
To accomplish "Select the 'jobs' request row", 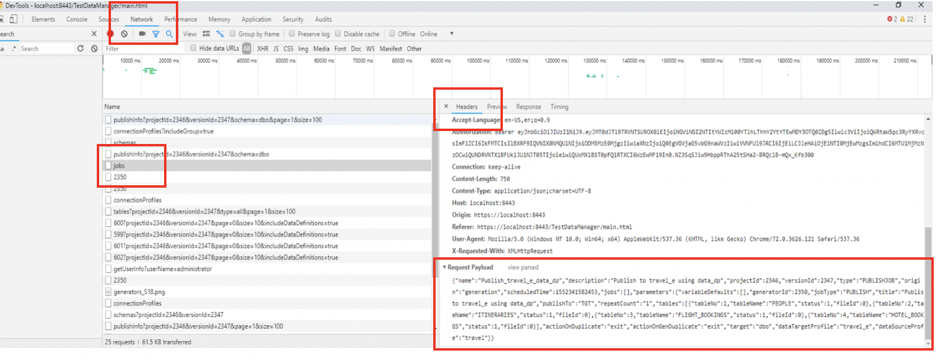I will 267,166.
